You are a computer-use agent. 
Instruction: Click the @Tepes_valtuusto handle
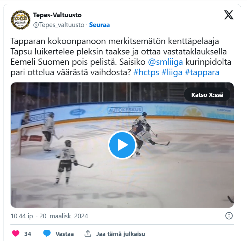click(59, 25)
